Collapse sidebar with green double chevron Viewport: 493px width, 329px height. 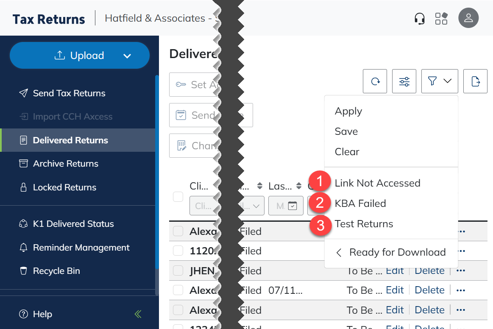[138, 314]
